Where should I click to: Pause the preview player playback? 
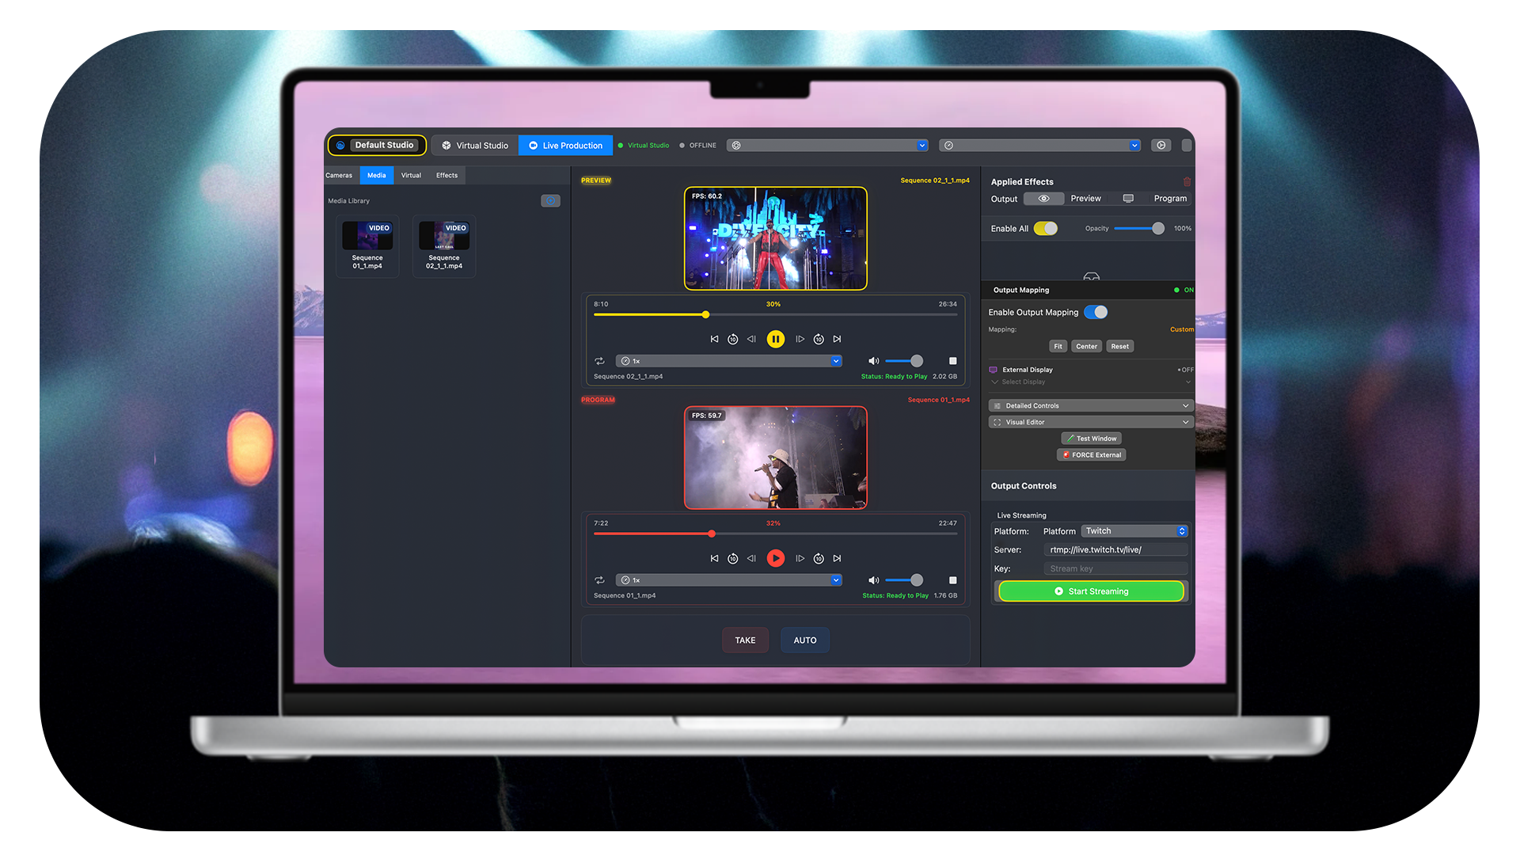tap(775, 339)
